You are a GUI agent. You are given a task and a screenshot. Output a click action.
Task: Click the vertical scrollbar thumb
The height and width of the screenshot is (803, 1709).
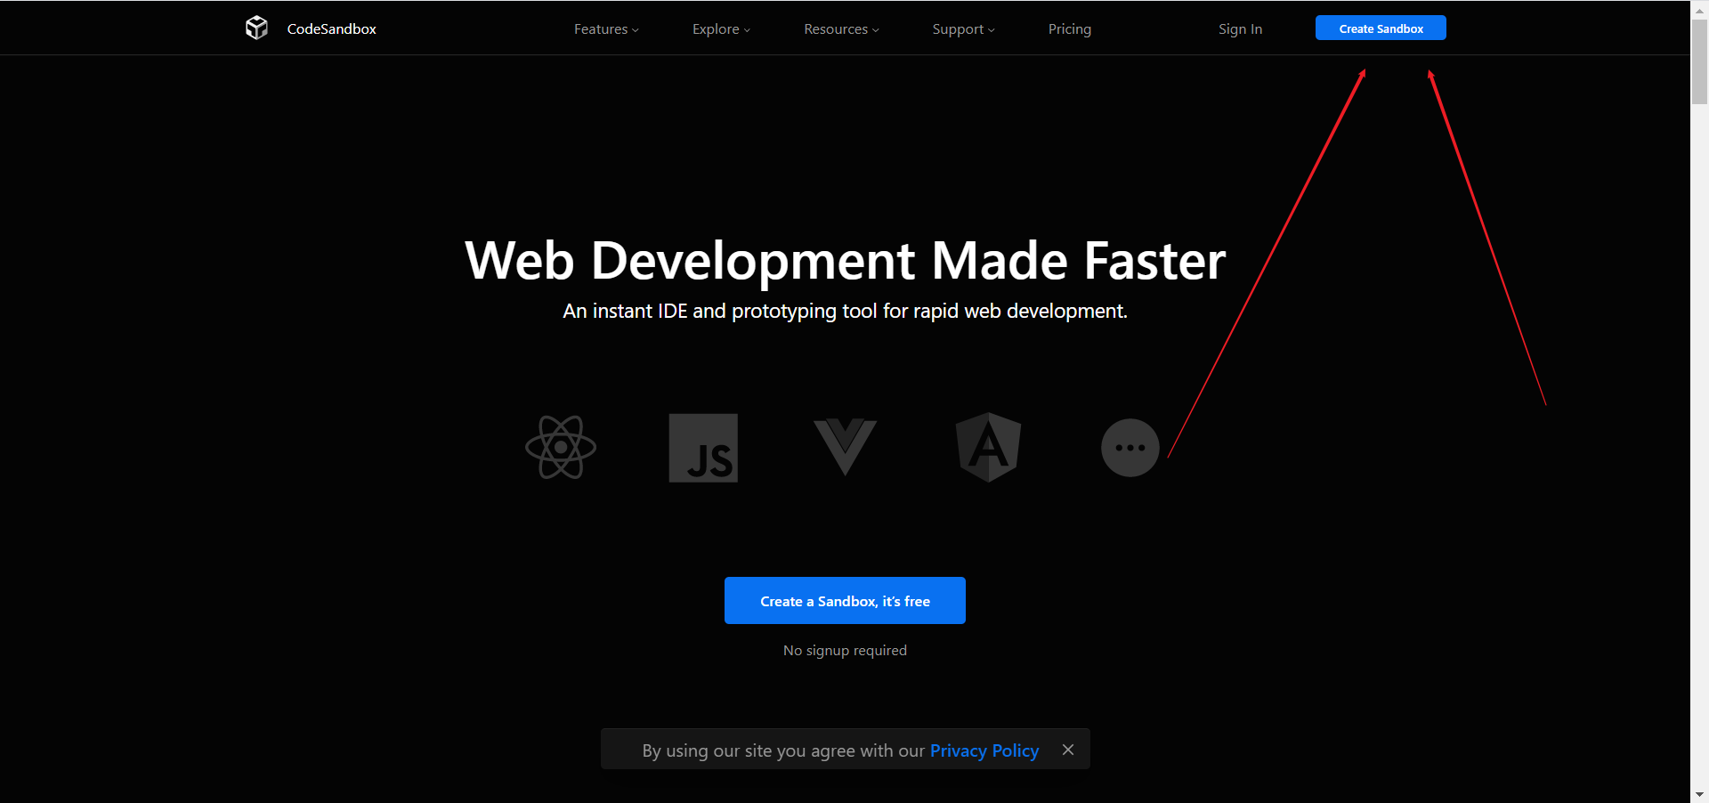coord(1699,61)
